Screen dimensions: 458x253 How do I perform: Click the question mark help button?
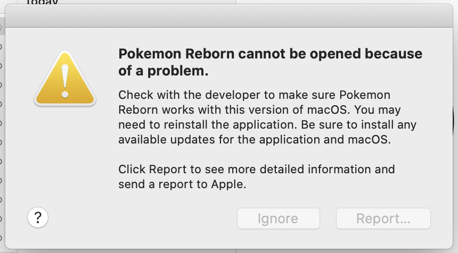(38, 217)
